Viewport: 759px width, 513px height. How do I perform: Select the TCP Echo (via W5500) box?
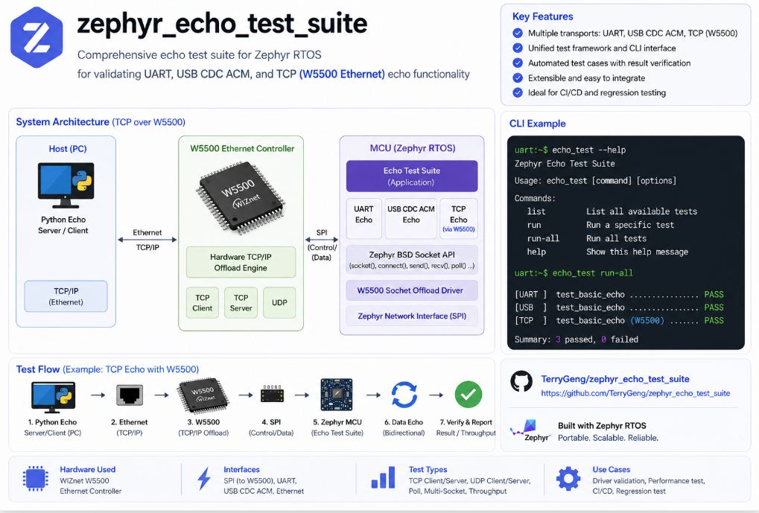pyautogui.click(x=458, y=218)
